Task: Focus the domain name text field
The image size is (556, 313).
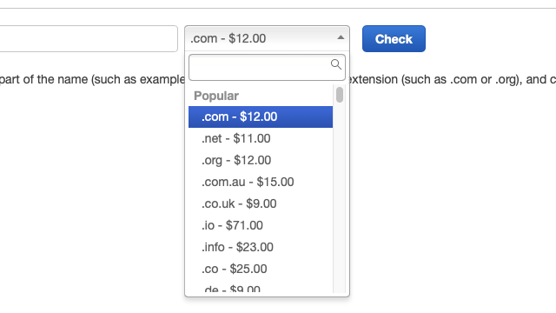Action: pos(88,38)
